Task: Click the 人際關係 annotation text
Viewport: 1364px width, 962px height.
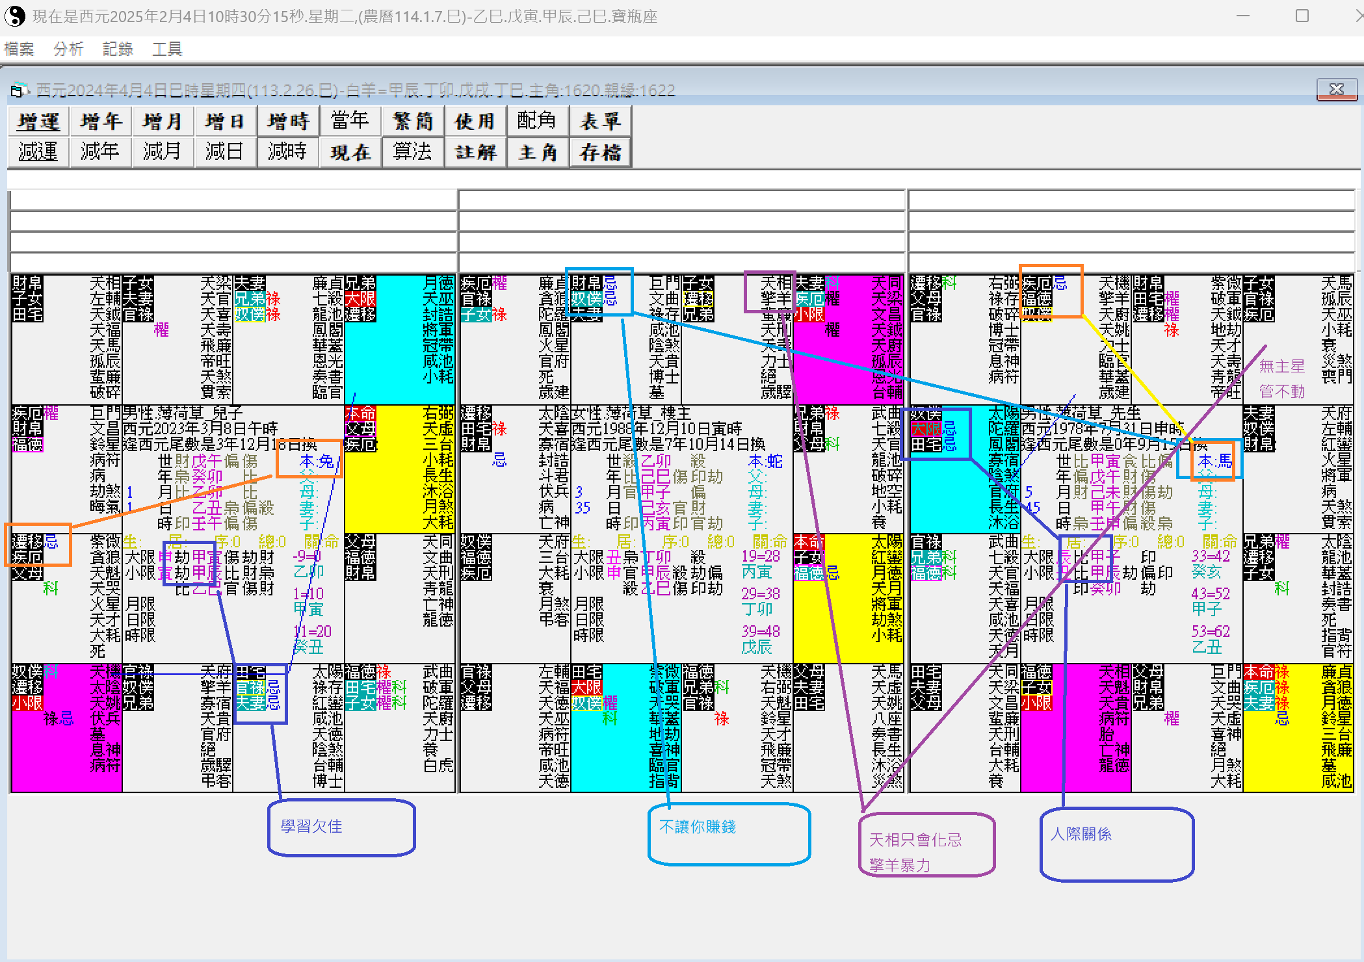Action: [x=1081, y=834]
